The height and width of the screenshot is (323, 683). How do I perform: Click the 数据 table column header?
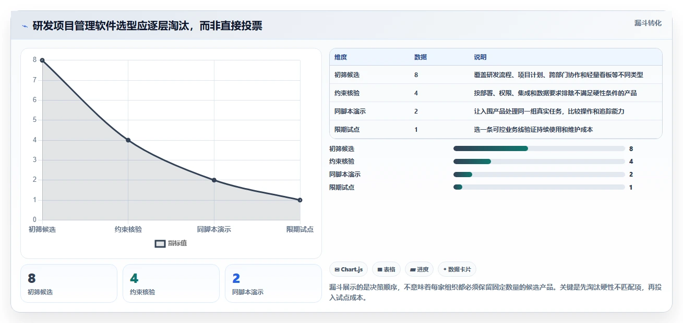(421, 57)
